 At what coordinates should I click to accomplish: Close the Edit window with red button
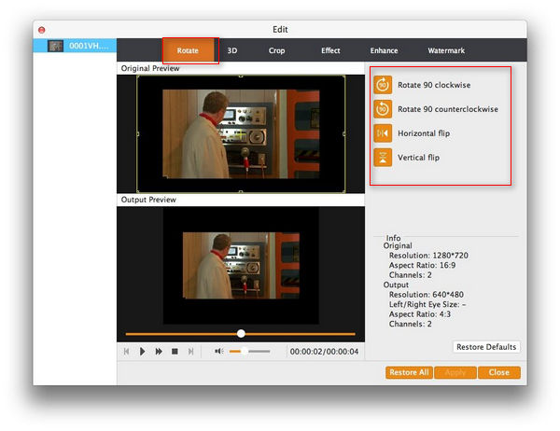coord(42,30)
